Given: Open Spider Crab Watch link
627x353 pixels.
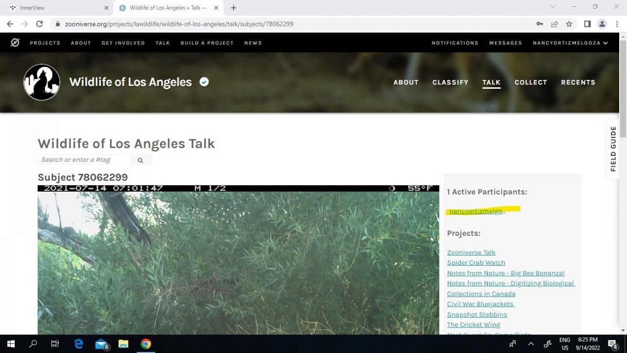Looking at the screenshot, I should [x=476, y=263].
